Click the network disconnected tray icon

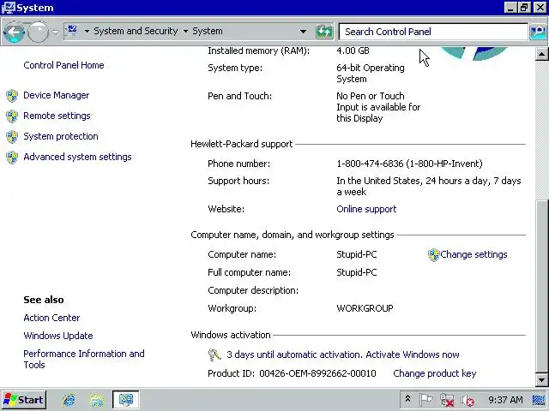447,400
